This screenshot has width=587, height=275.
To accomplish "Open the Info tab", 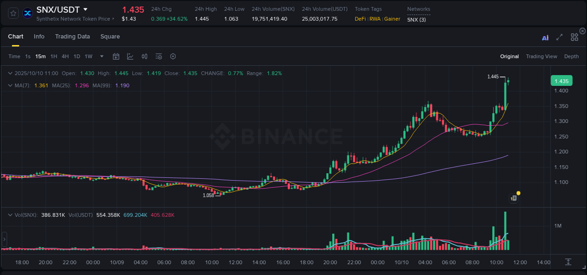I will pyautogui.click(x=39, y=36).
